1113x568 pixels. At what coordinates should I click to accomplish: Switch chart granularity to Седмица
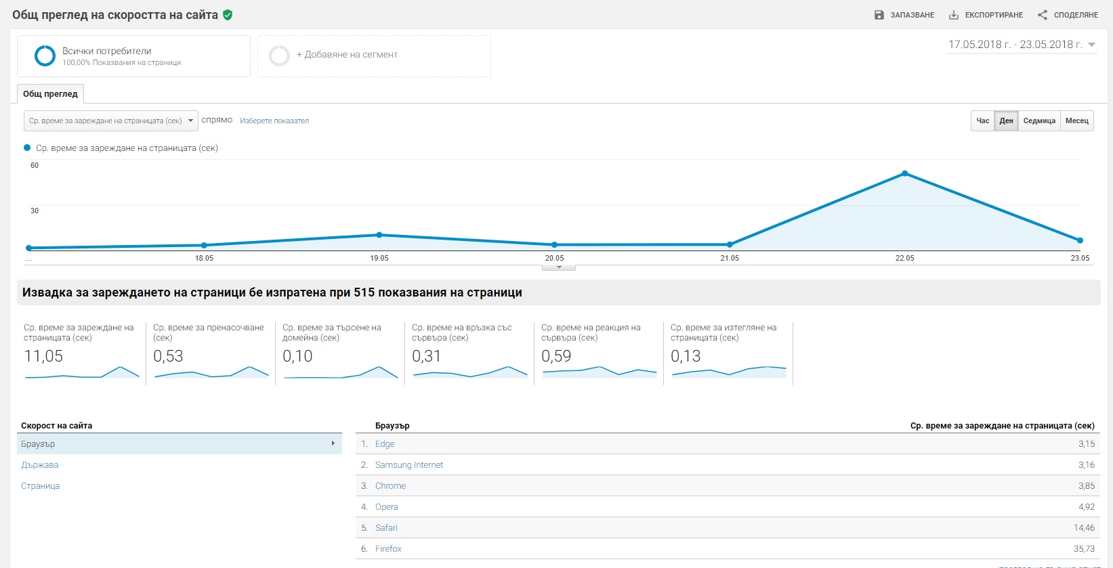[x=1038, y=121]
